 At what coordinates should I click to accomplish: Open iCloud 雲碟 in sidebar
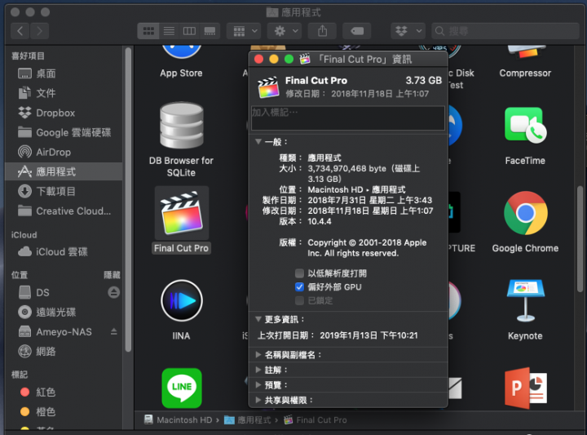click(x=64, y=252)
